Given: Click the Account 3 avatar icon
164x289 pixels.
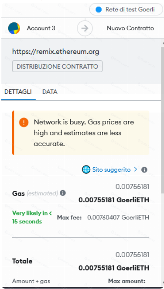Looking at the screenshot, I should click(x=14, y=28).
